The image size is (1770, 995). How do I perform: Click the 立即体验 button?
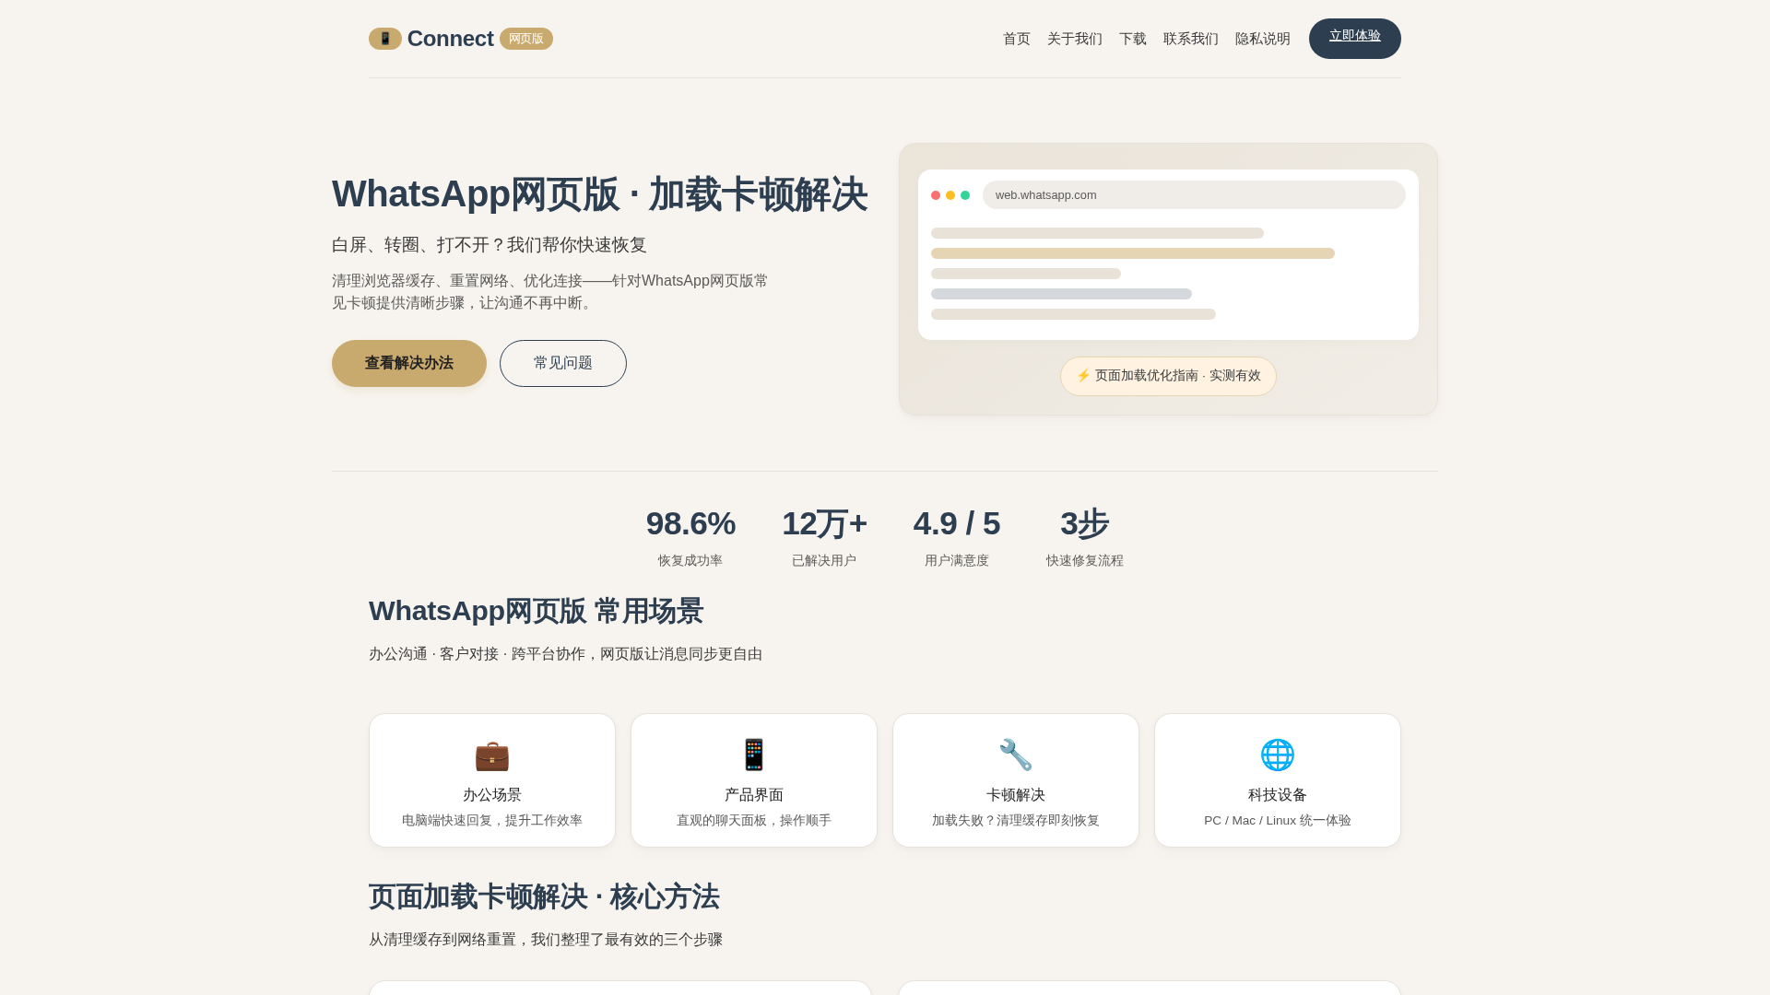click(x=1355, y=39)
